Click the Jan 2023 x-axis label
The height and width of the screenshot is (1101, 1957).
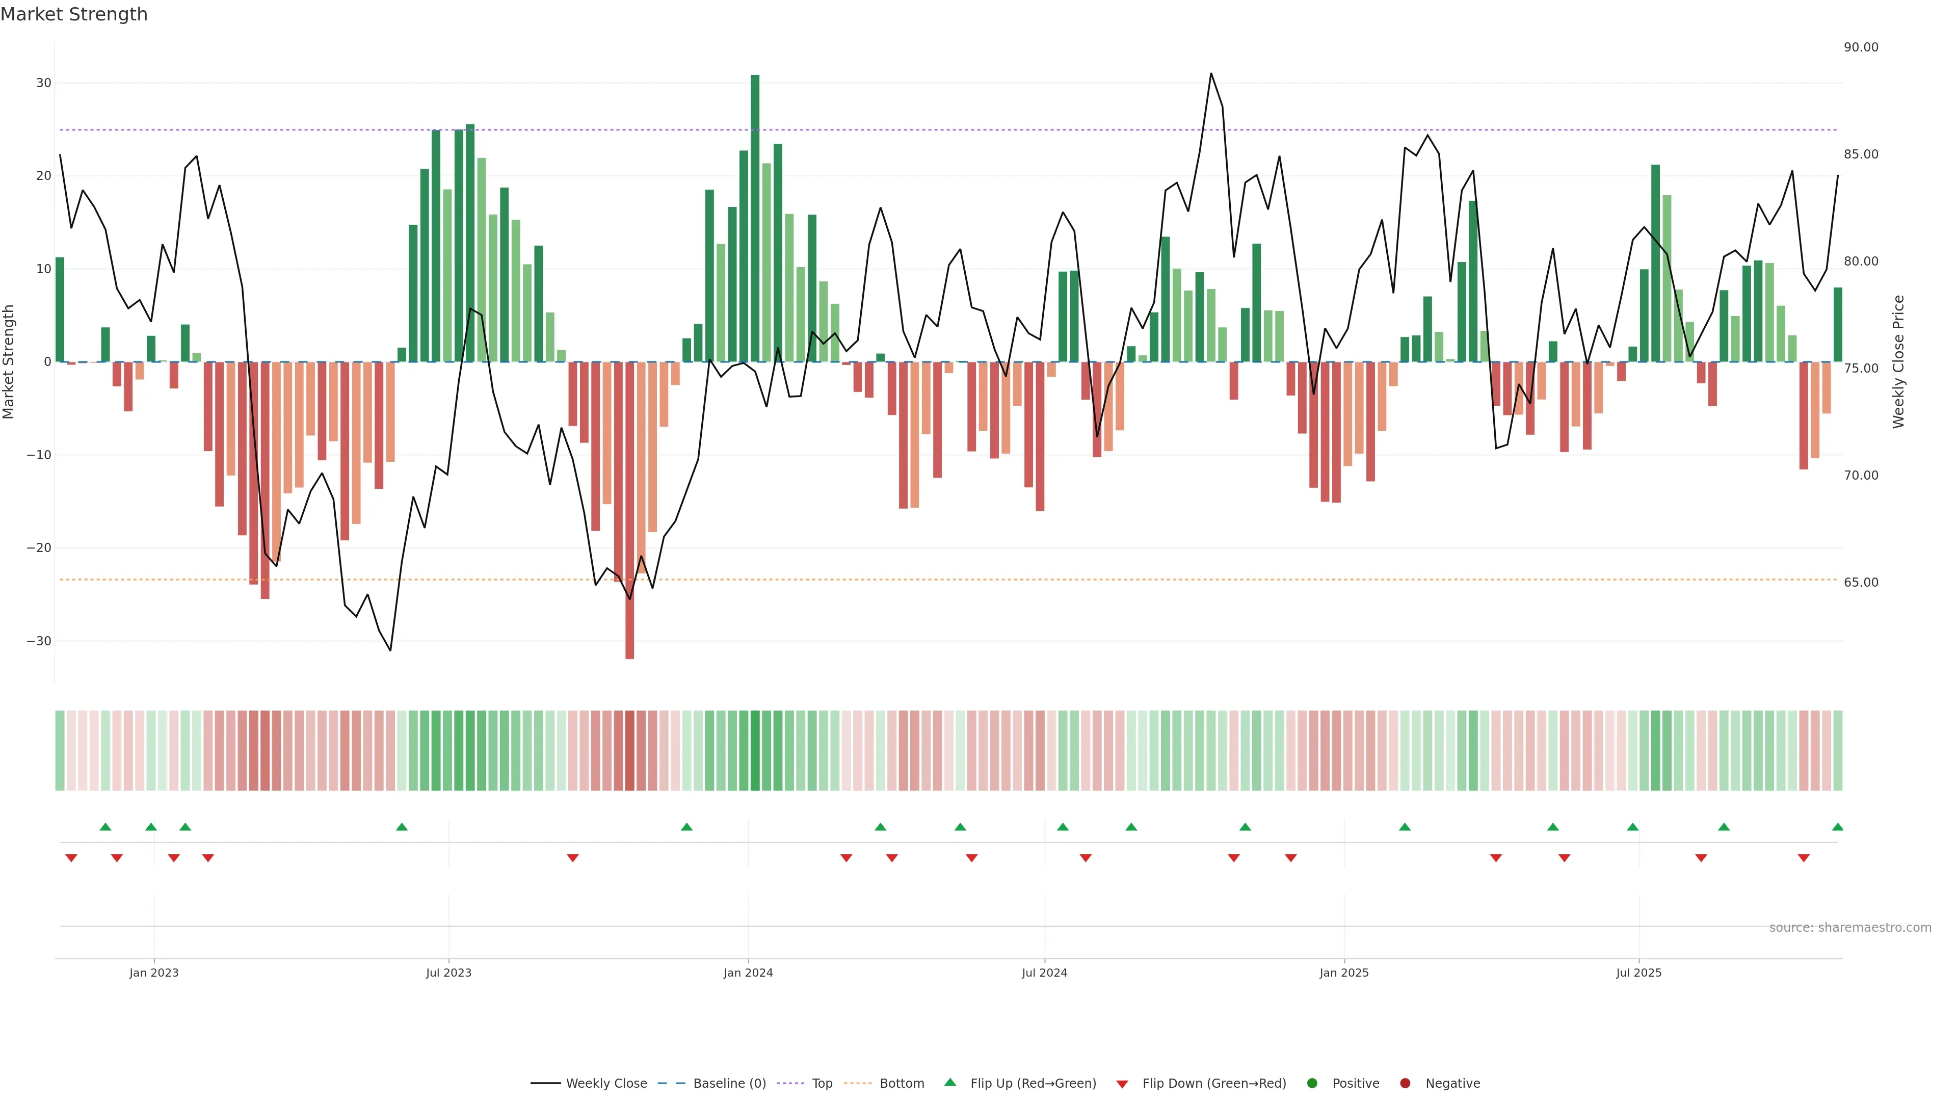[153, 973]
